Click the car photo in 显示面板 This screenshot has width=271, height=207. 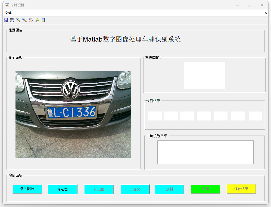click(73, 114)
